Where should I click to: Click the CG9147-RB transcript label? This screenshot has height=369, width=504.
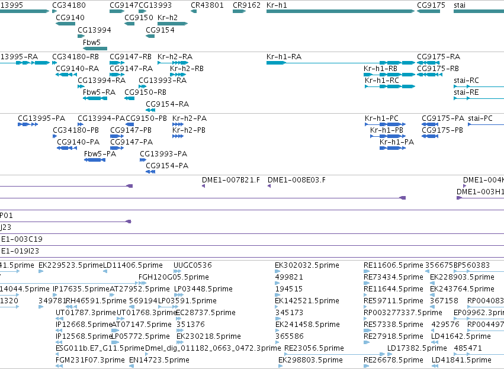[x=130, y=57]
